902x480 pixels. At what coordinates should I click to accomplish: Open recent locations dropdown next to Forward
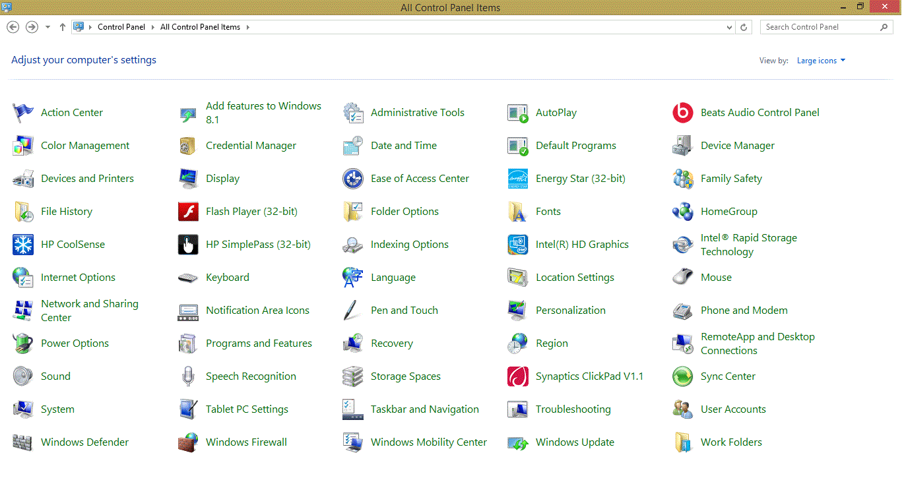tap(48, 27)
